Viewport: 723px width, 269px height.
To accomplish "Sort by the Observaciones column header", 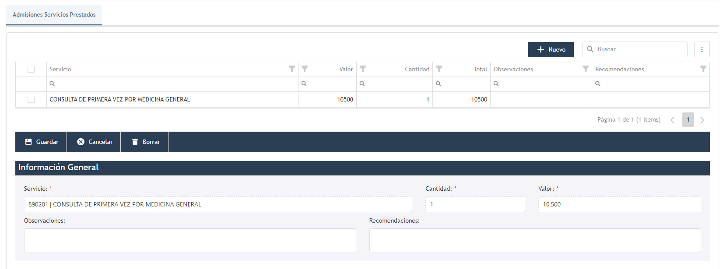I will (513, 69).
